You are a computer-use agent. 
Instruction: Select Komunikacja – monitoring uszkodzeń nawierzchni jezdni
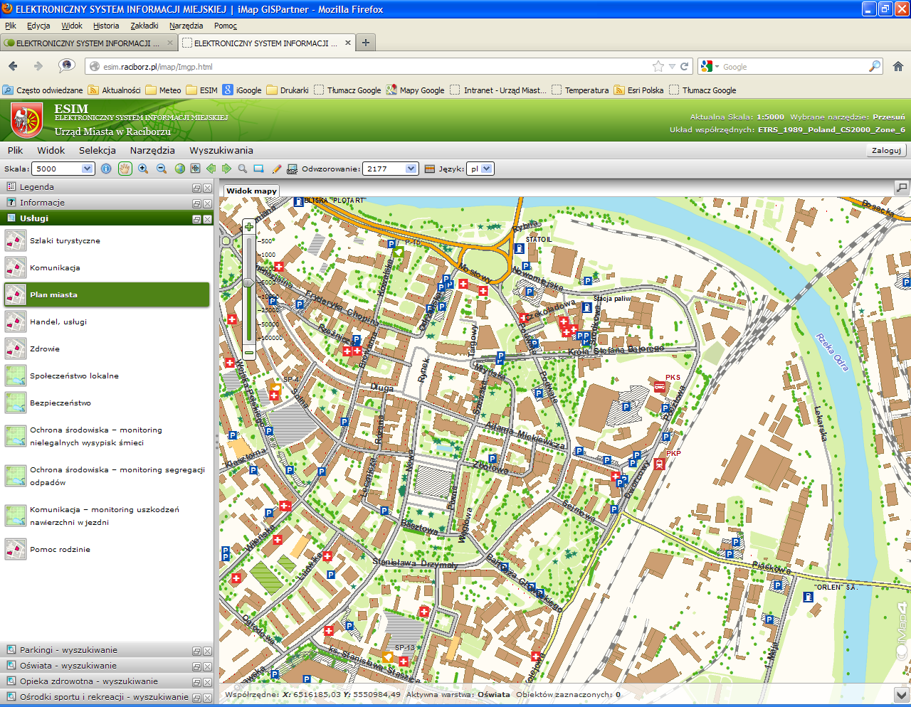tap(107, 516)
